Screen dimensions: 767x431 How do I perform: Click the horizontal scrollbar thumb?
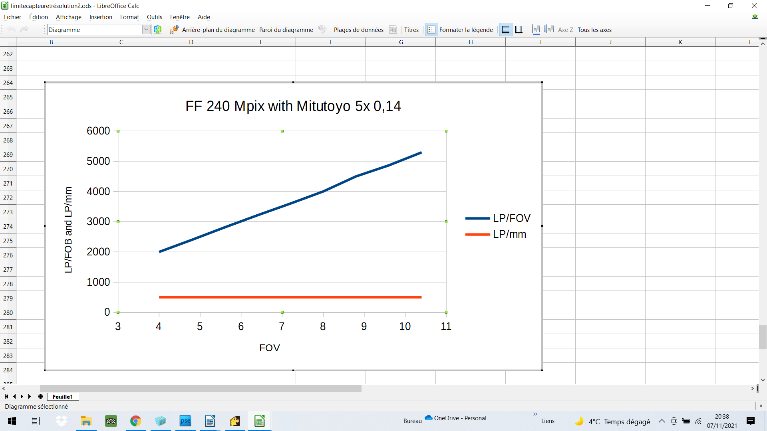click(201, 388)
